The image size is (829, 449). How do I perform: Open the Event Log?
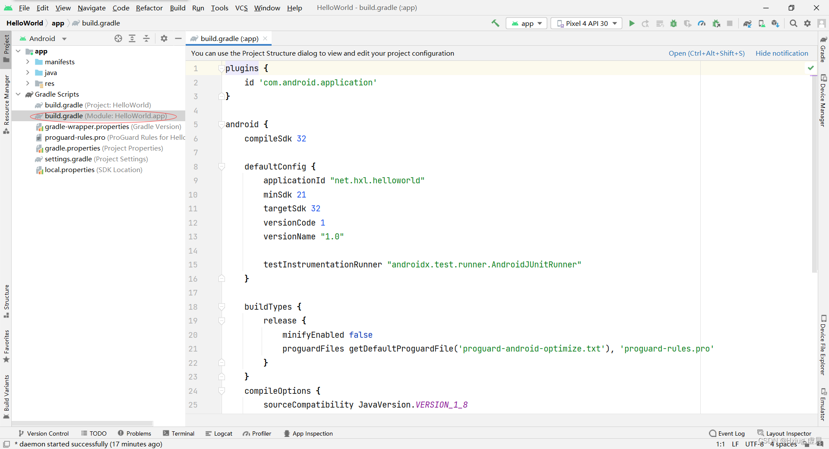point(727,433)
